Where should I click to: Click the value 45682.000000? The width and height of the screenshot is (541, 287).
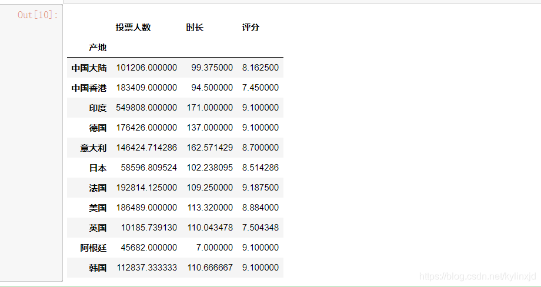click(x=149, y=248)
